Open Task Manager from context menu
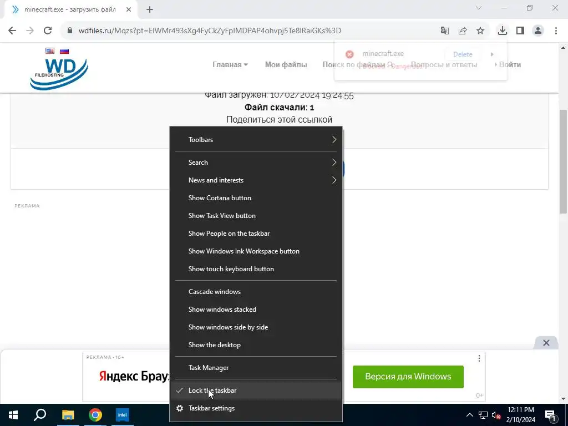The width and height of the screenshot is (568, 426). click(256, 368)
